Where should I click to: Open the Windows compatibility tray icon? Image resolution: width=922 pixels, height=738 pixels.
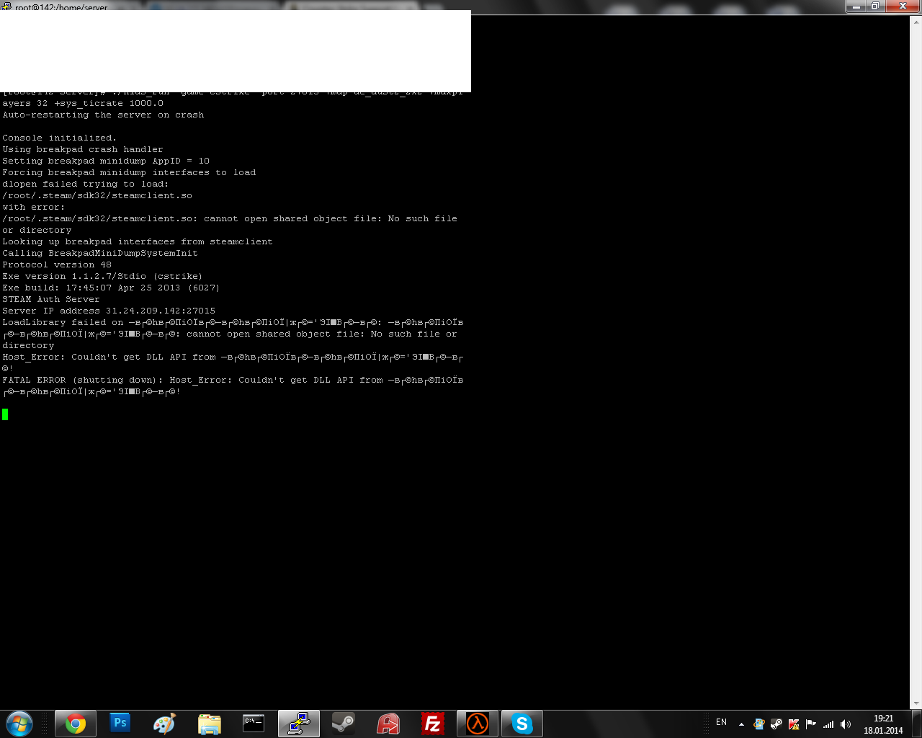pos(758,724)
